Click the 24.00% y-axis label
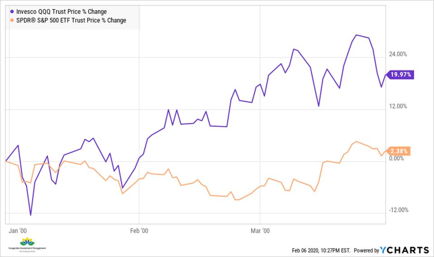 (398, 54)
